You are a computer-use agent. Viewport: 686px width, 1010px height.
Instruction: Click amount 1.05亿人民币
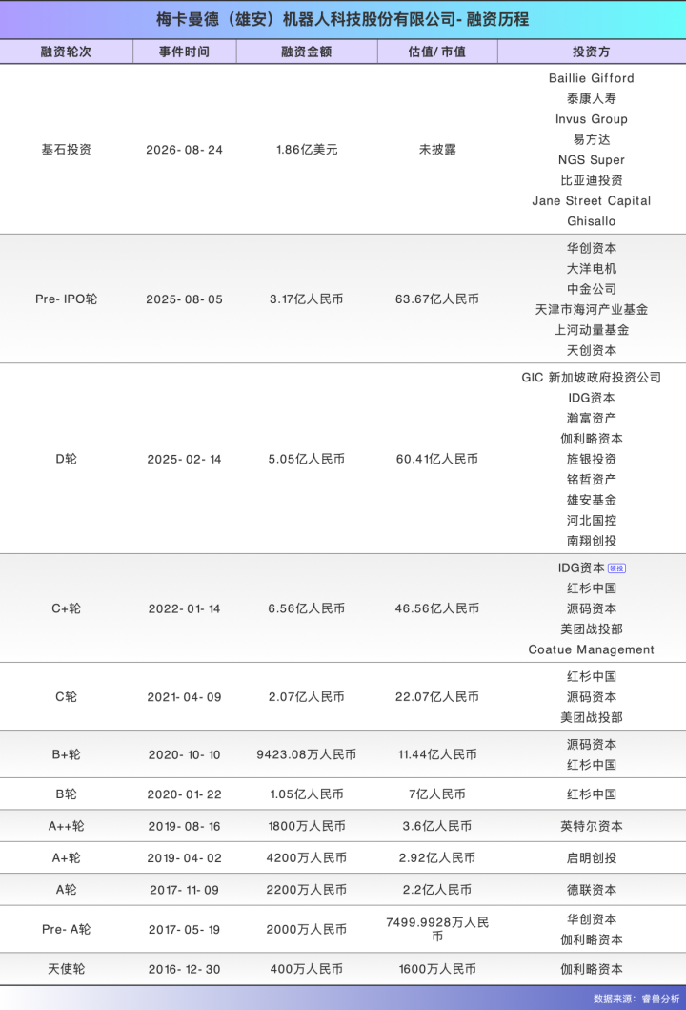click(307, 794)
